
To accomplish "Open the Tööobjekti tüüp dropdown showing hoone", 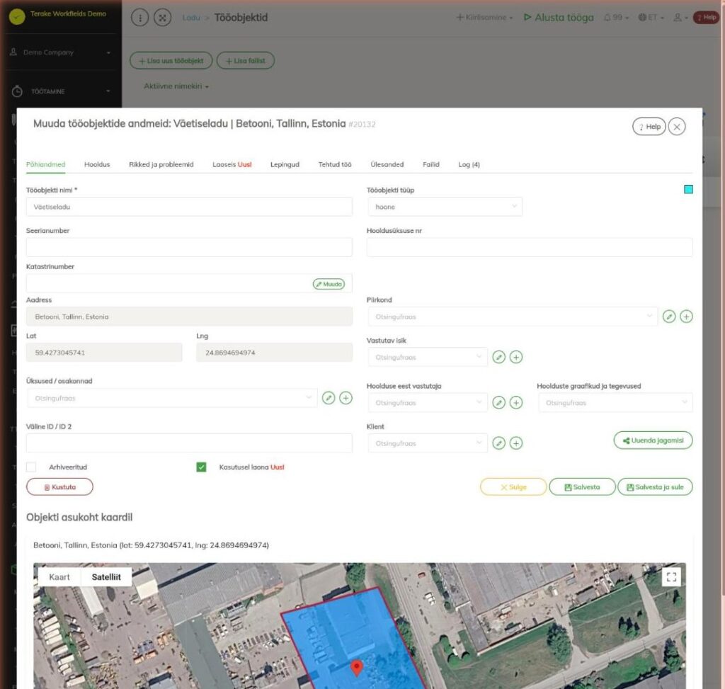I will pyautogui.click(x=445, y=207).
